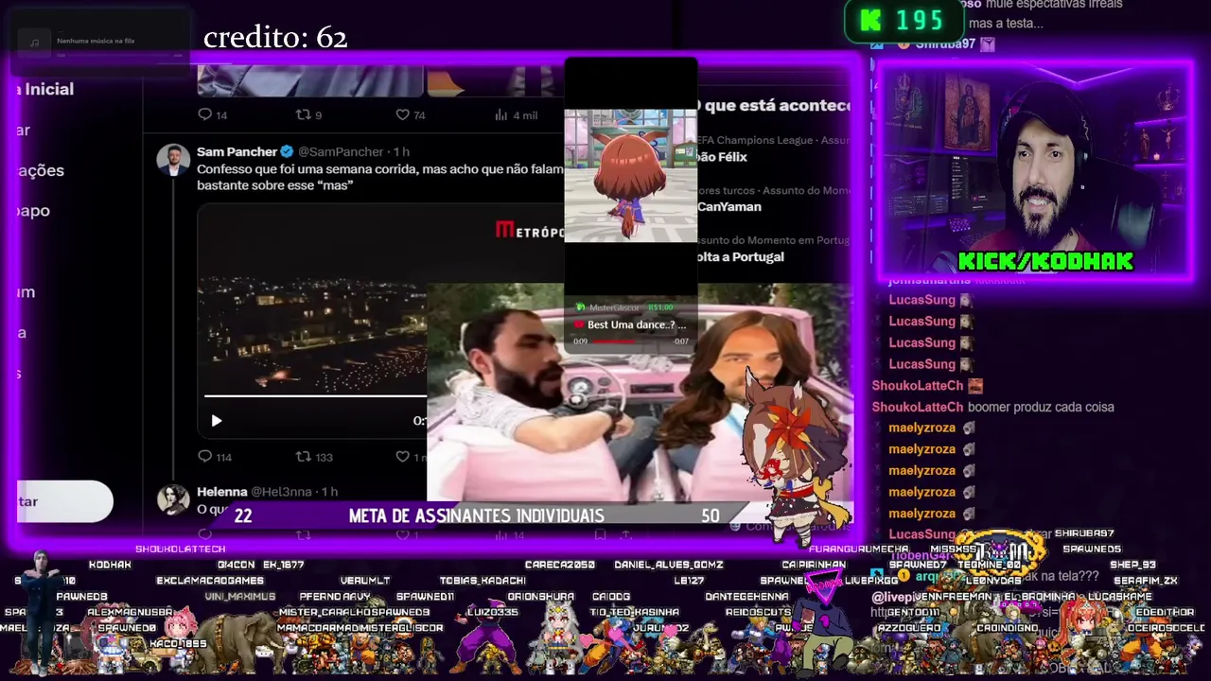Open the João Félix trending topic
1211x681 pixels.
pos(723,157)
